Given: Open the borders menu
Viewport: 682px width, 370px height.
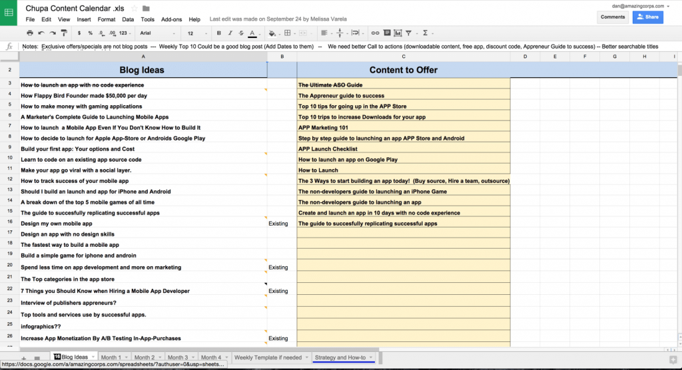Looking at the screenshot, I should pos(289,33).
